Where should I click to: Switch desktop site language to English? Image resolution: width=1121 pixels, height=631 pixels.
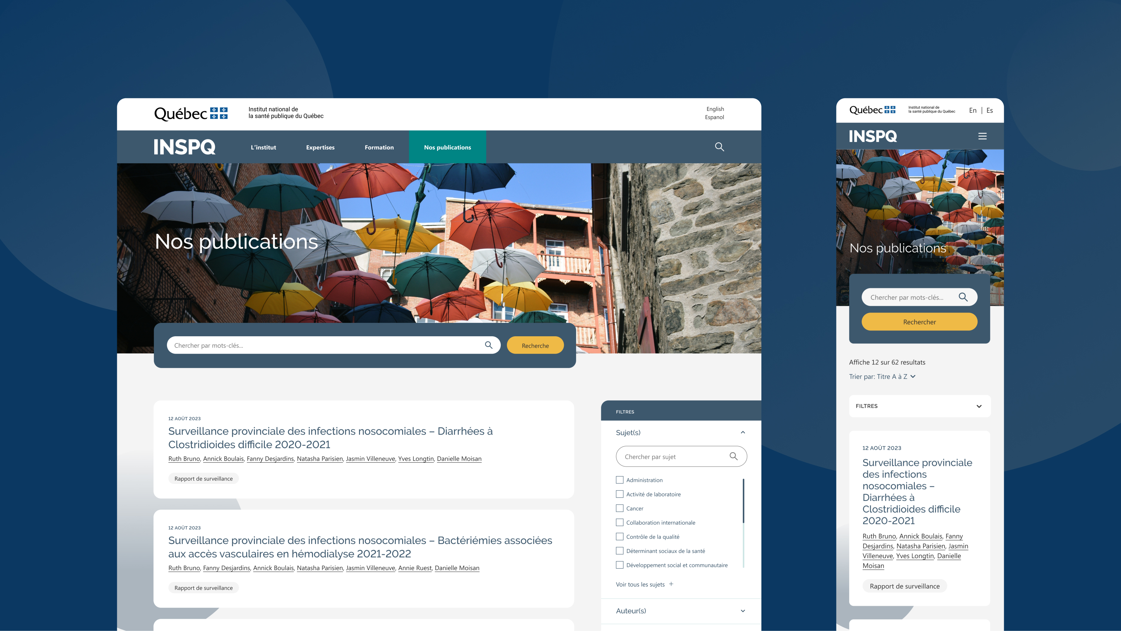(x=715, y=109)
